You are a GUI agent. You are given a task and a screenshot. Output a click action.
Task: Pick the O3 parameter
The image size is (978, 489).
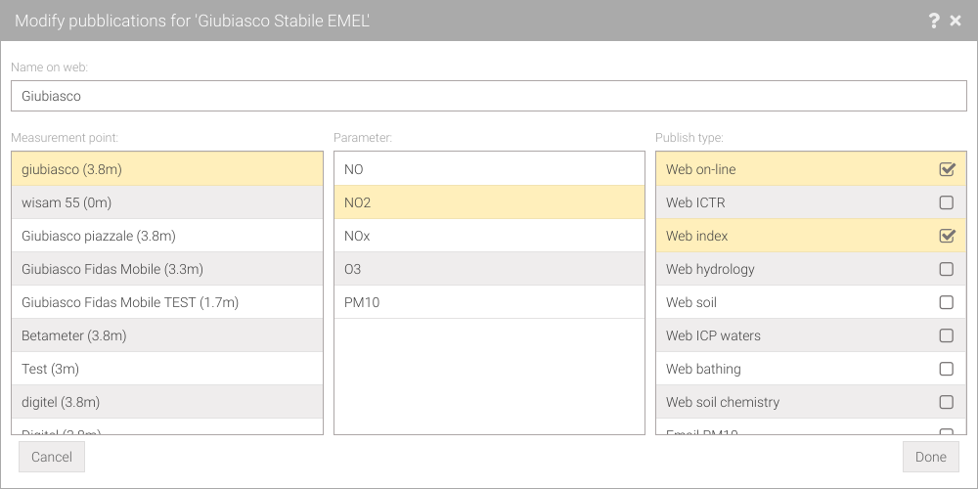pos(489,269)
